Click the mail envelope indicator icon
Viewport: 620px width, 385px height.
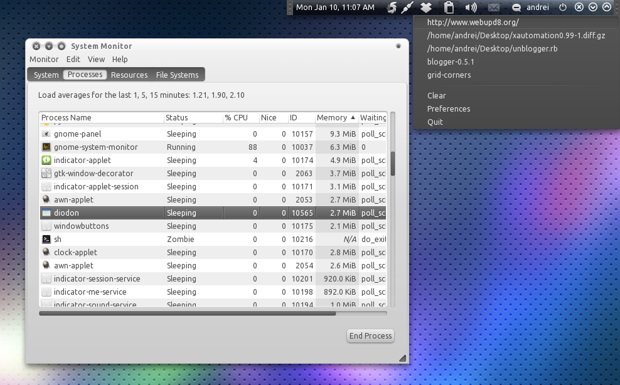point(493,8)
